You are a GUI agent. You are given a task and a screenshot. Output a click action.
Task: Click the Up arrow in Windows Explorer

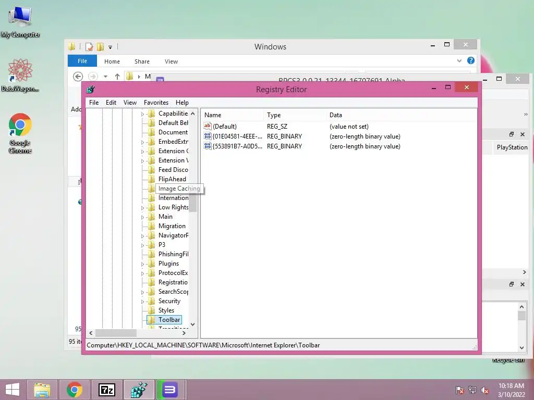point(117,77)
